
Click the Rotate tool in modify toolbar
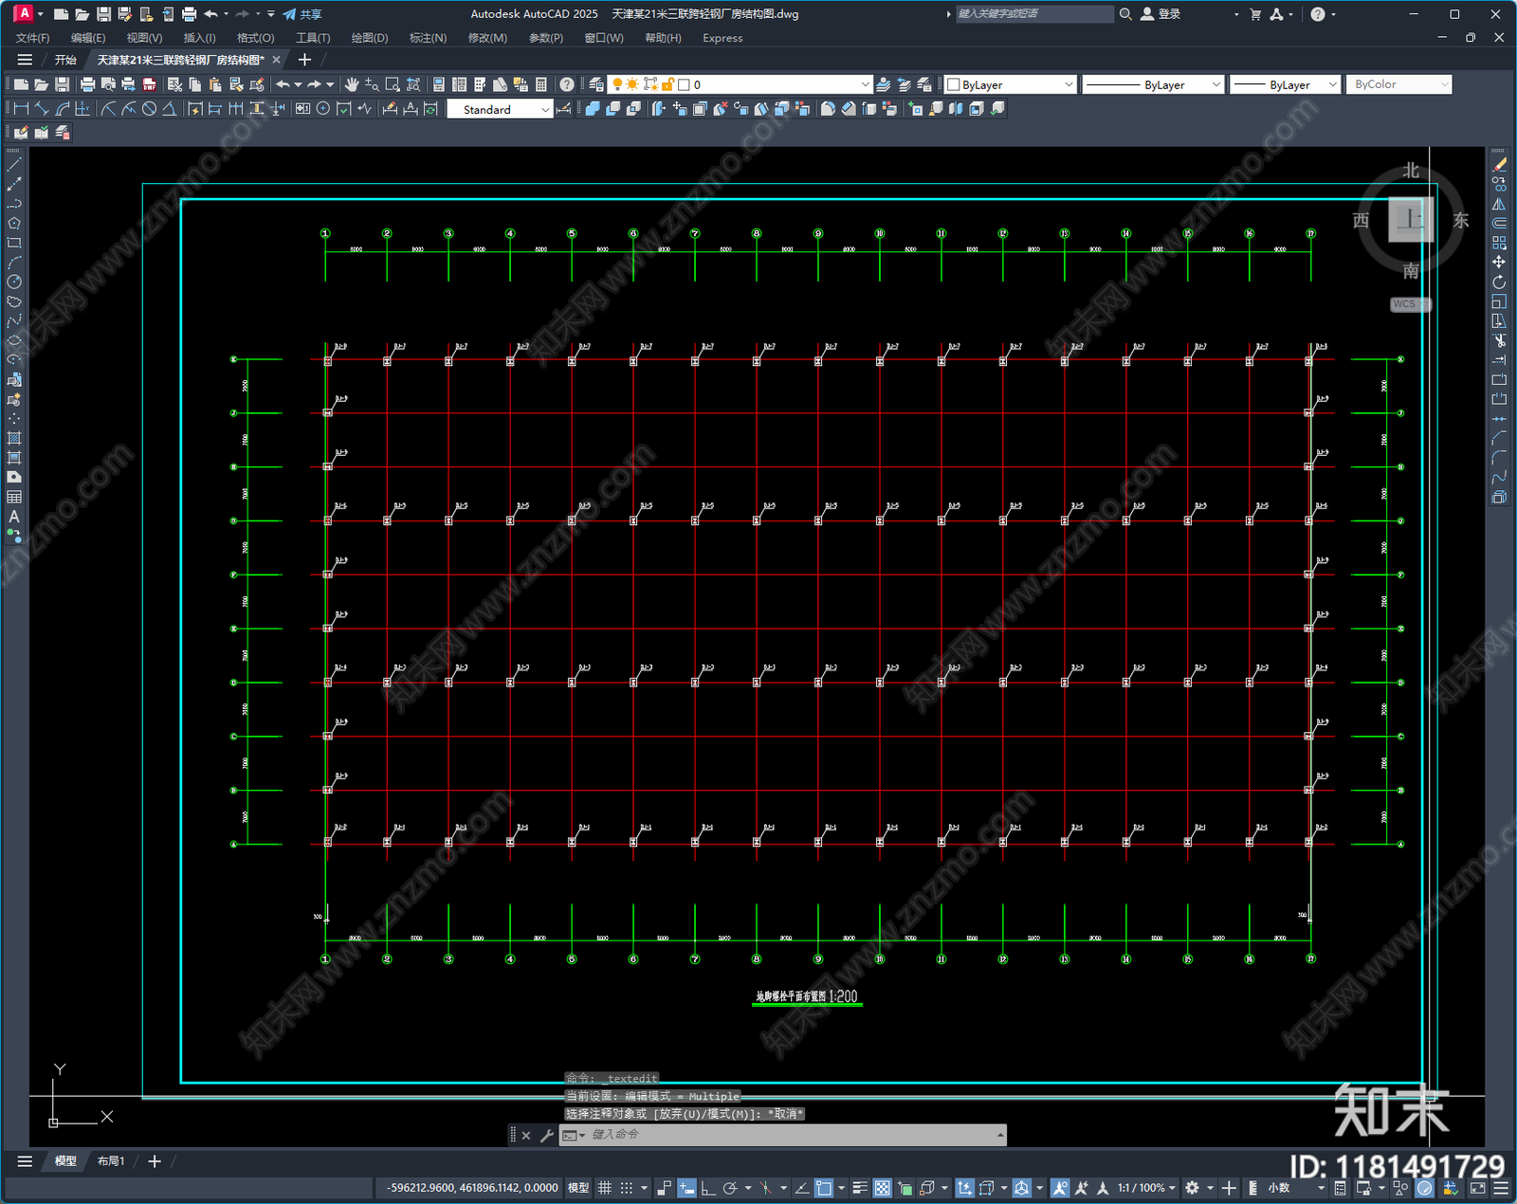tap(1499, 282)
